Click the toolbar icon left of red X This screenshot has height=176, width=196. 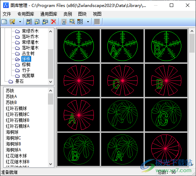click(45, 22)
